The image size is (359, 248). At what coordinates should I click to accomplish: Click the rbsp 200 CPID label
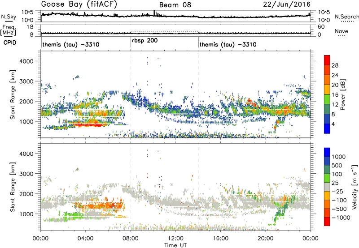tap(144, 41)
